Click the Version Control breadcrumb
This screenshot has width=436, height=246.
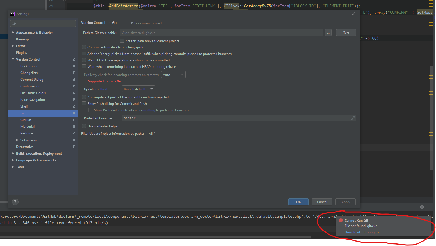(x=93, y=23)
